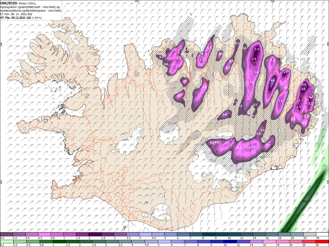
Task: Click the UWC/ECDS title text
Action: pyautogui.click(x=9, y=3)
